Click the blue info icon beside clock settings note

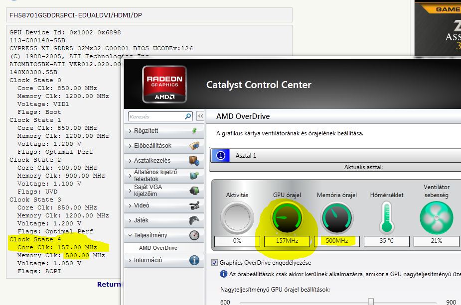[x=223, y=274]
